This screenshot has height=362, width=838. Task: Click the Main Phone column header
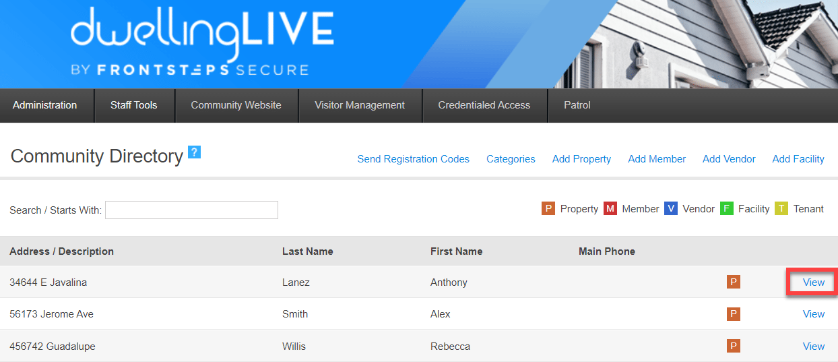(x=607, y=251)
